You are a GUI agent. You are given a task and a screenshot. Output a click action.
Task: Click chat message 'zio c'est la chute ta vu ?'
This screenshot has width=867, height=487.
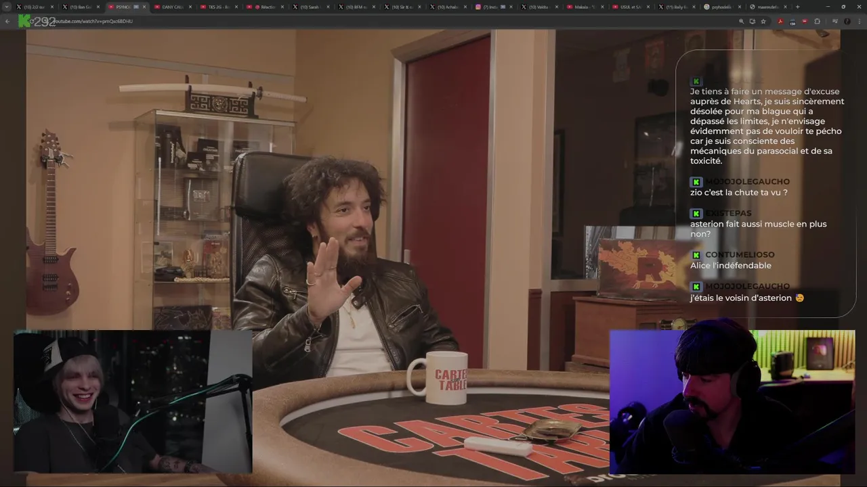pyautogui.click(x=739, y=193)
